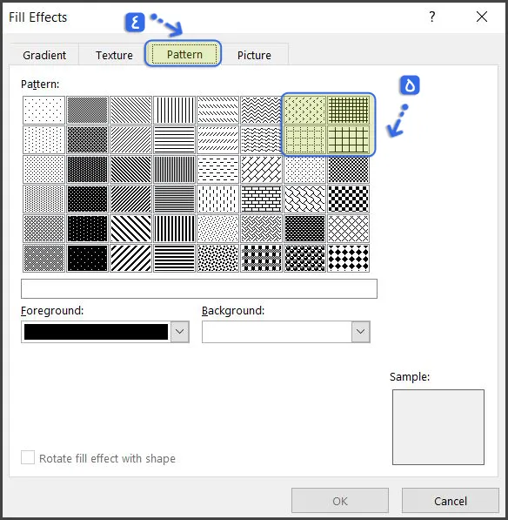Choose the dashed downward diagonal pattern

pyautogui.click(x=218, y=111)
